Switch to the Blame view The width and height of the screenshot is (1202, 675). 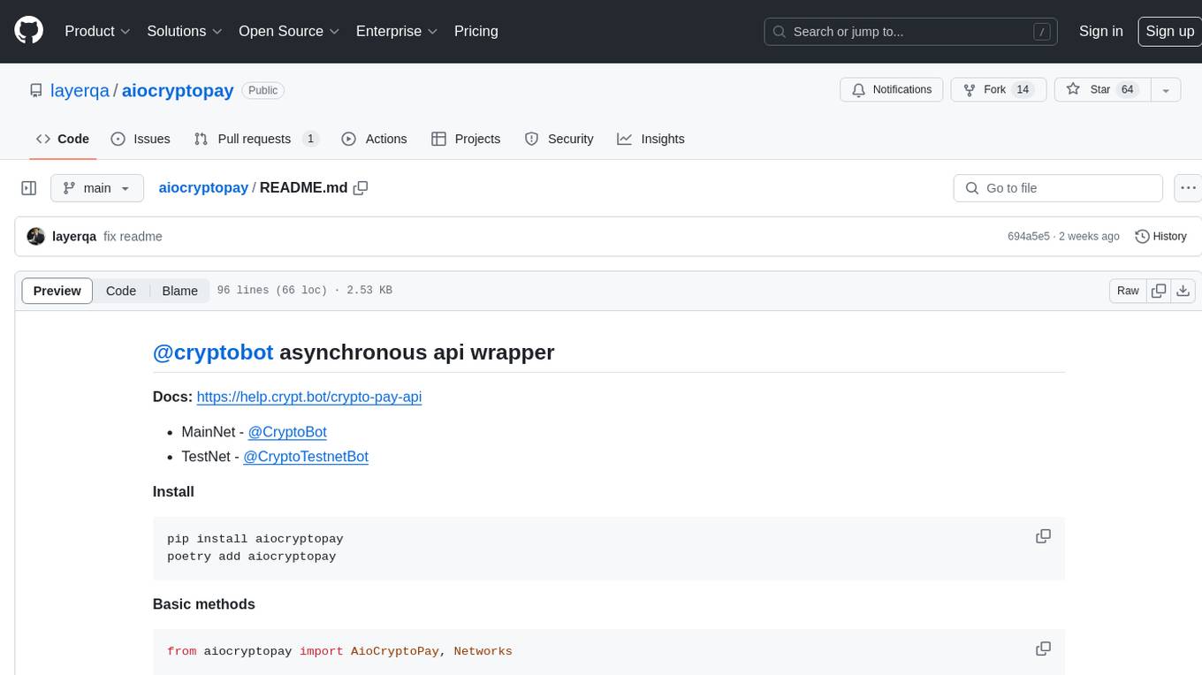coord(179,291)
